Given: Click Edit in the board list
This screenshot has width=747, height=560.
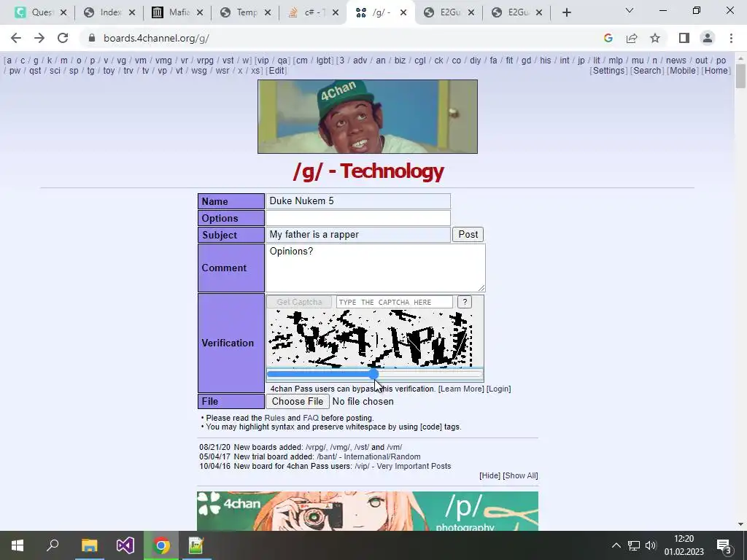Looking at the screenshot, I should tap(276, 71).
